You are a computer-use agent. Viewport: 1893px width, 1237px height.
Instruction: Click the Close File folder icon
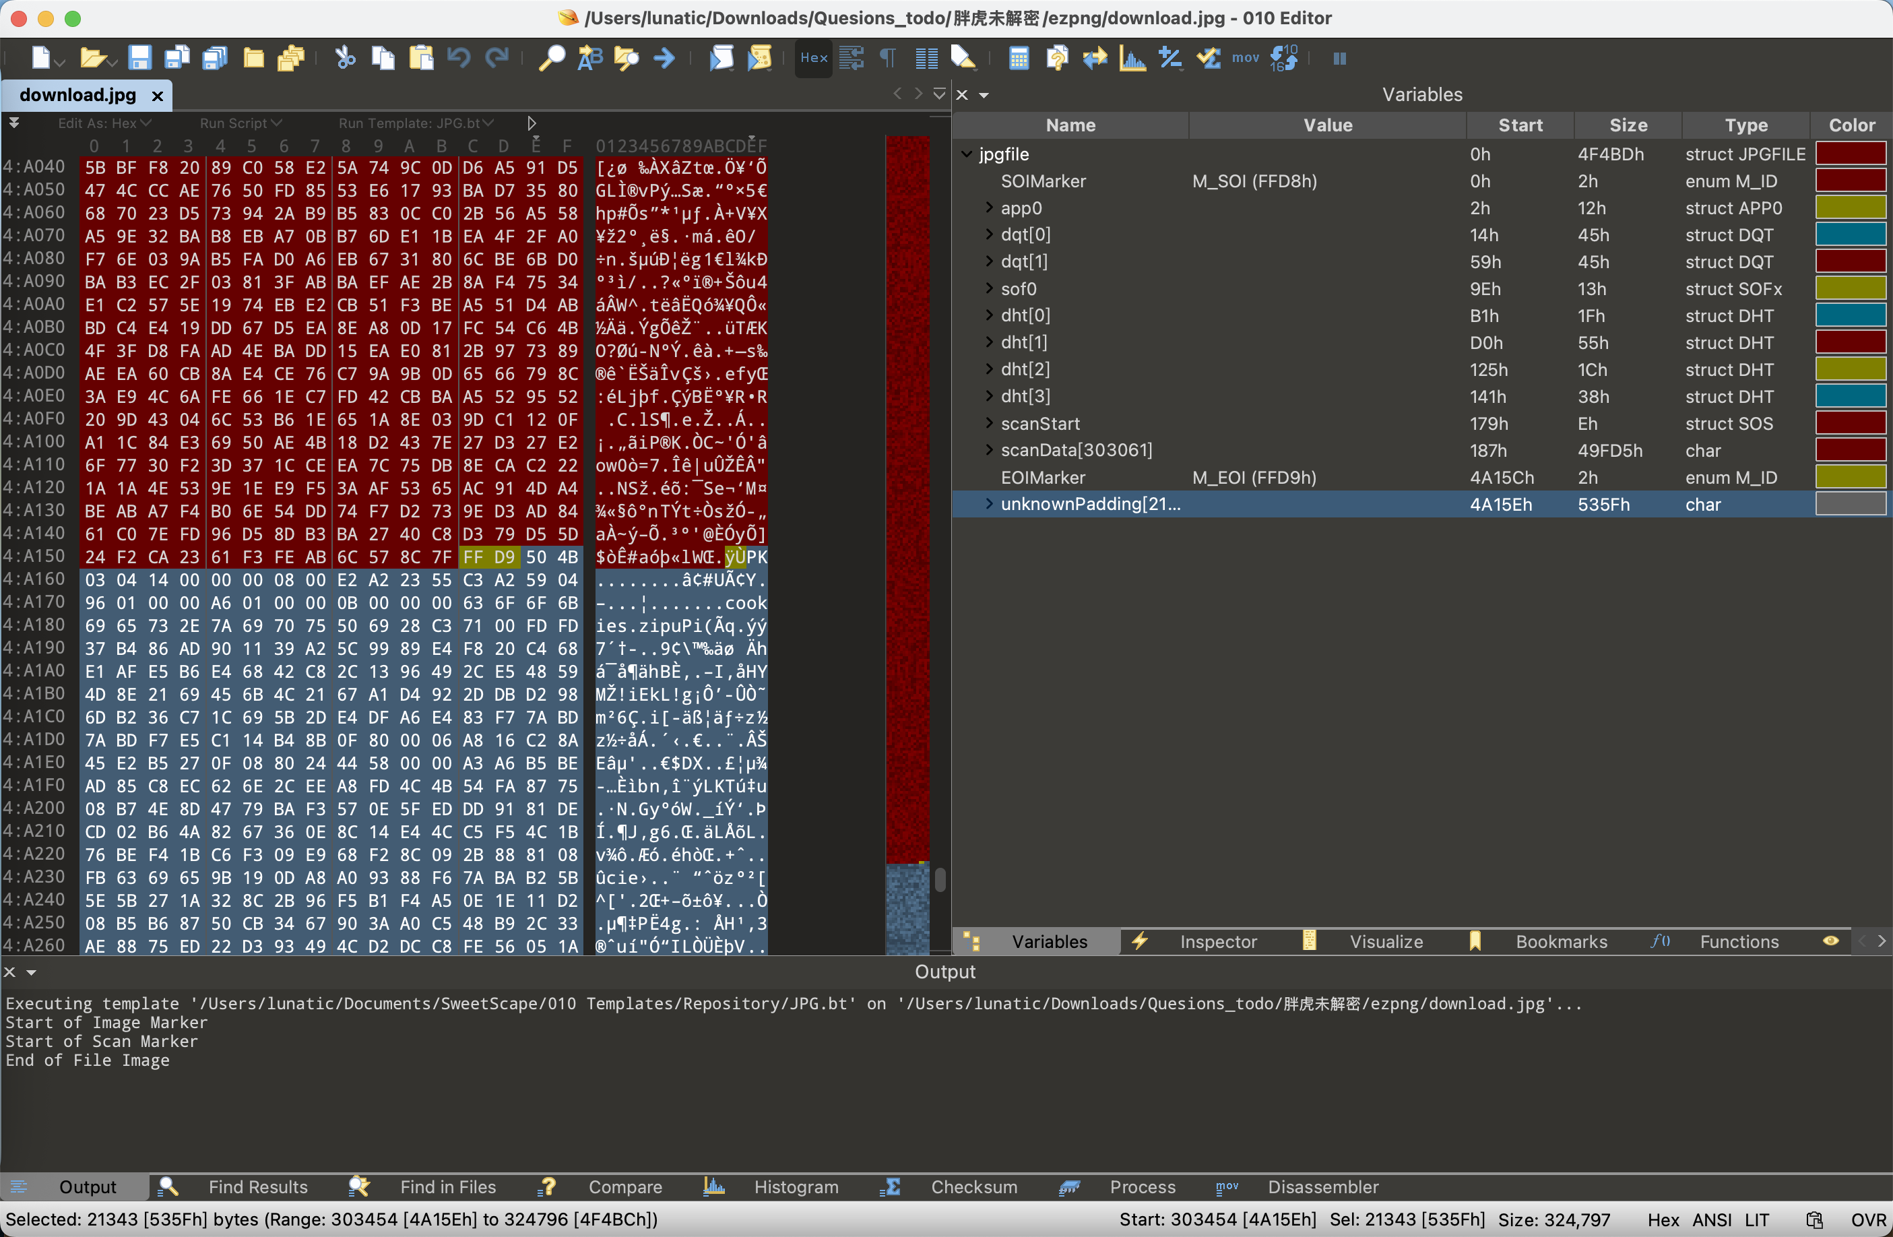(254, 58)
